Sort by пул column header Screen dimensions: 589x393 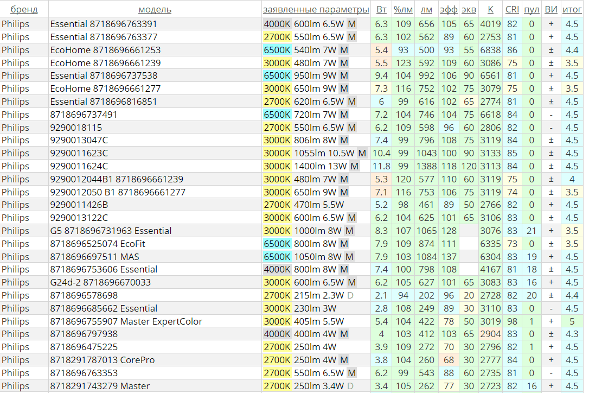532,9
